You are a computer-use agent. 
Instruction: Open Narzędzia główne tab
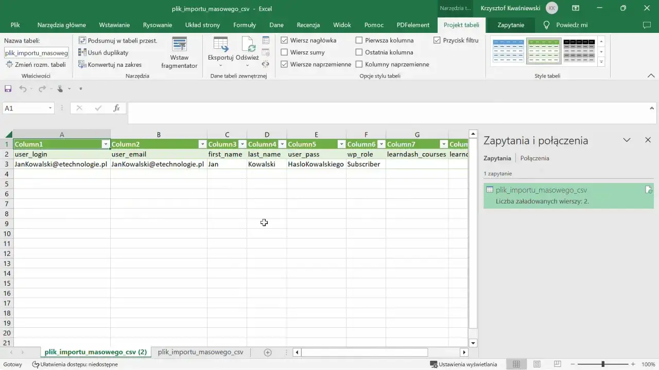[x=62, y=25]
